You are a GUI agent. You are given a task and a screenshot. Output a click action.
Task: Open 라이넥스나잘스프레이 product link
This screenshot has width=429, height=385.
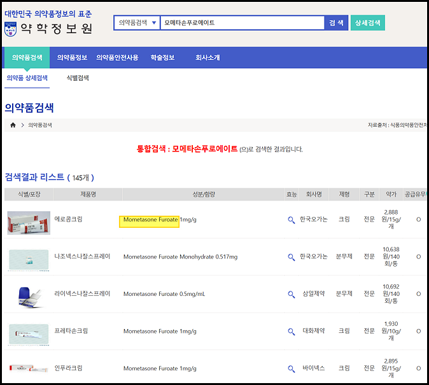[82, 293]
